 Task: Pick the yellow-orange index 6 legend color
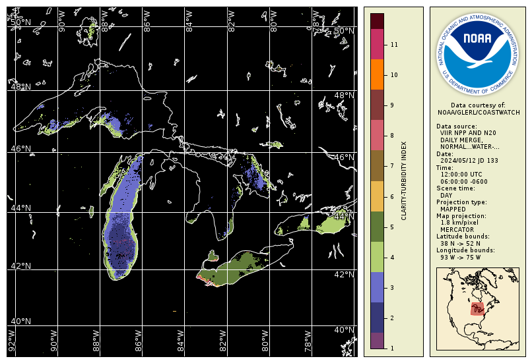pos(377,196)
